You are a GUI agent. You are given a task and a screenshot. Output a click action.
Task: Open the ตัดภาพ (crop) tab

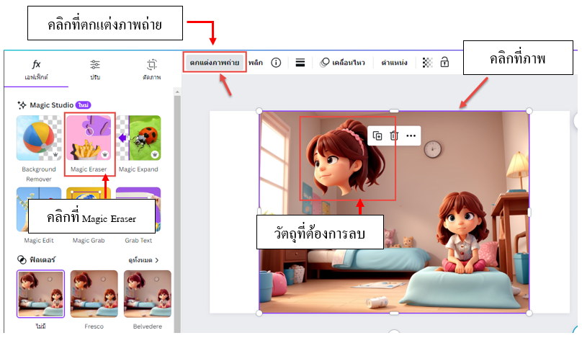151,69
